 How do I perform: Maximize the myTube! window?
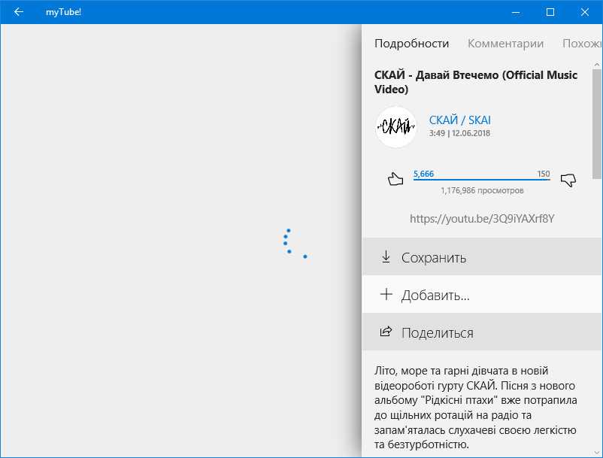(550, 12)
